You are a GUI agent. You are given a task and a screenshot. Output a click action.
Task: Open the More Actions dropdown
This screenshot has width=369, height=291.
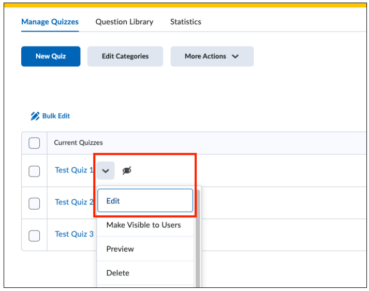[212, 56]
